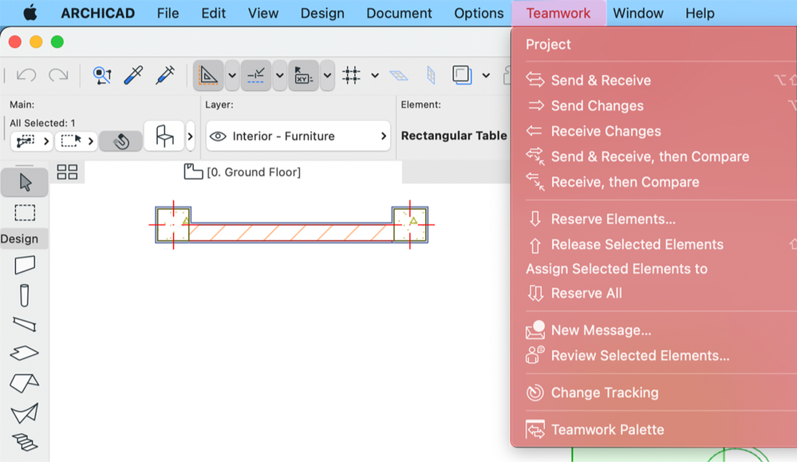This screenshot has width=797, height=462.
Task: Open the View menu
Action: click(263, 14)
